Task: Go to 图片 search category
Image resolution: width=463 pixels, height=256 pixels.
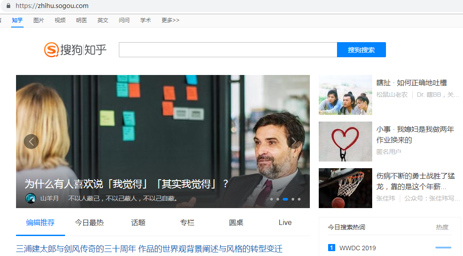Action: [39, 20]
